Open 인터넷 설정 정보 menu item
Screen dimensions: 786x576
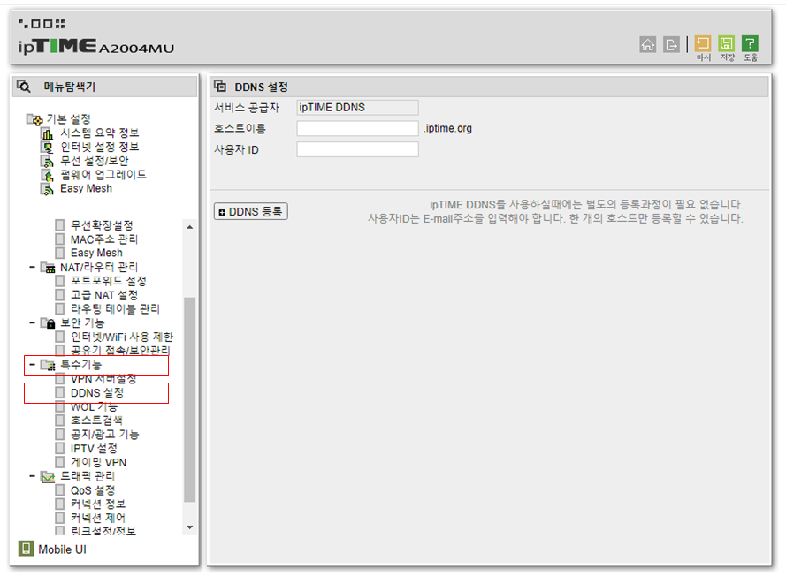[100, 147]
